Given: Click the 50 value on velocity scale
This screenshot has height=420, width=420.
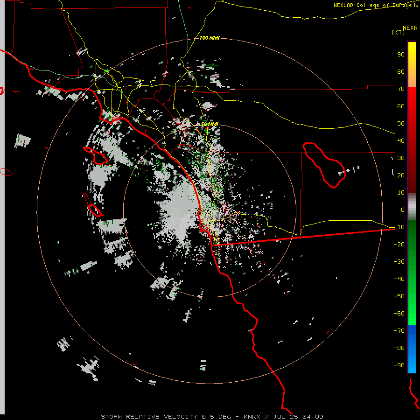Looking at the screenshot, I should pyautogui.click(x=401, y=124).
